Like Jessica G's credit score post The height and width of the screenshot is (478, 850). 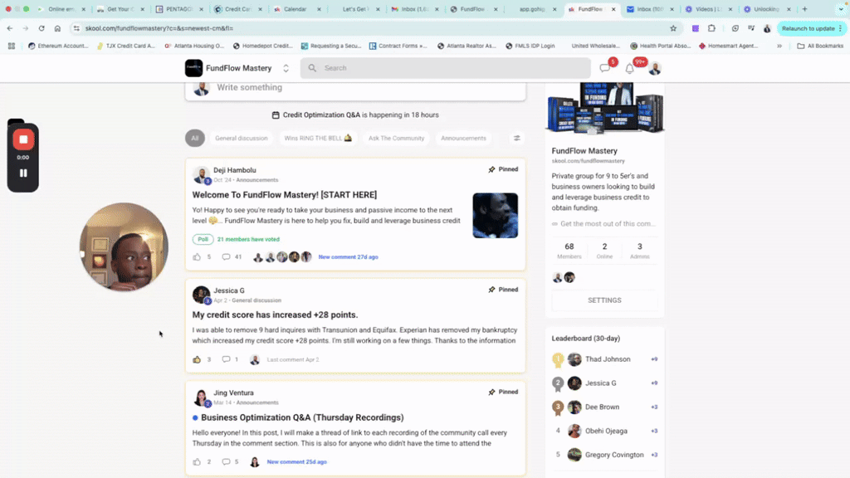coord(197,359)
